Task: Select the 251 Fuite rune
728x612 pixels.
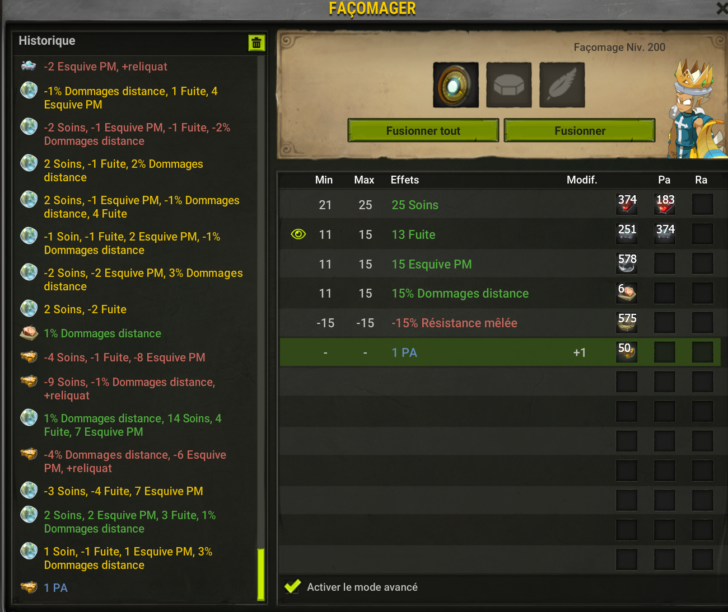Action: [x=627, y=234]
